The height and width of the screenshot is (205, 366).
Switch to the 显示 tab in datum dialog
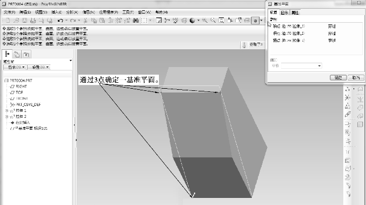point(284,12)
